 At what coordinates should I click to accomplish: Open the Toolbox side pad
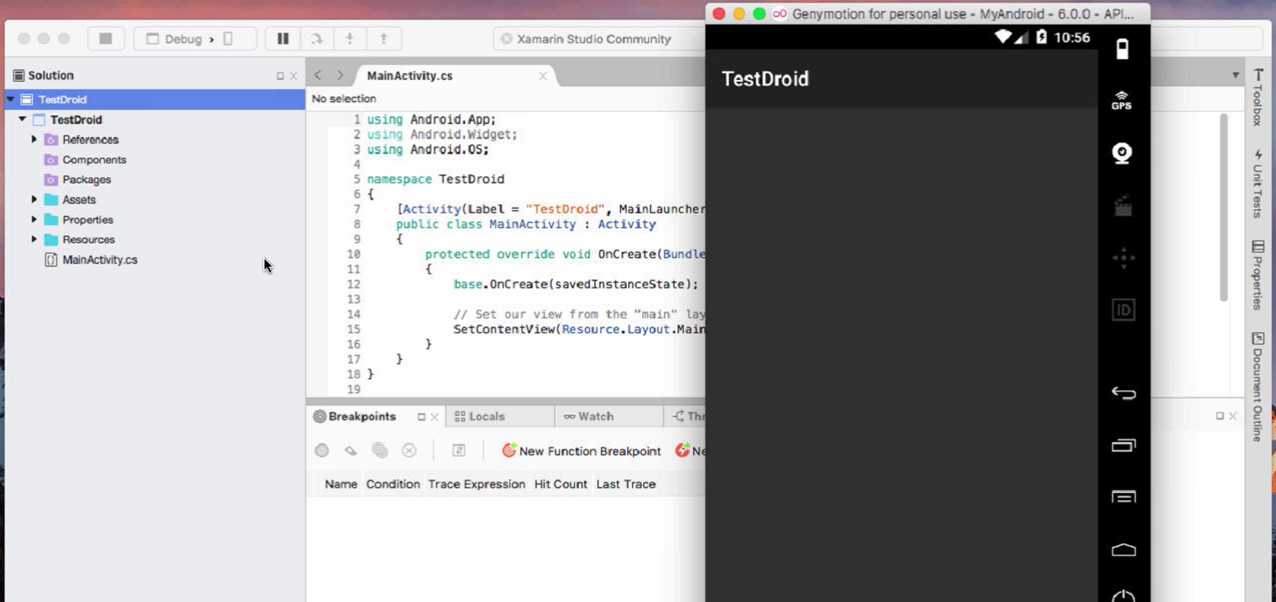(x=1258, y=97)
